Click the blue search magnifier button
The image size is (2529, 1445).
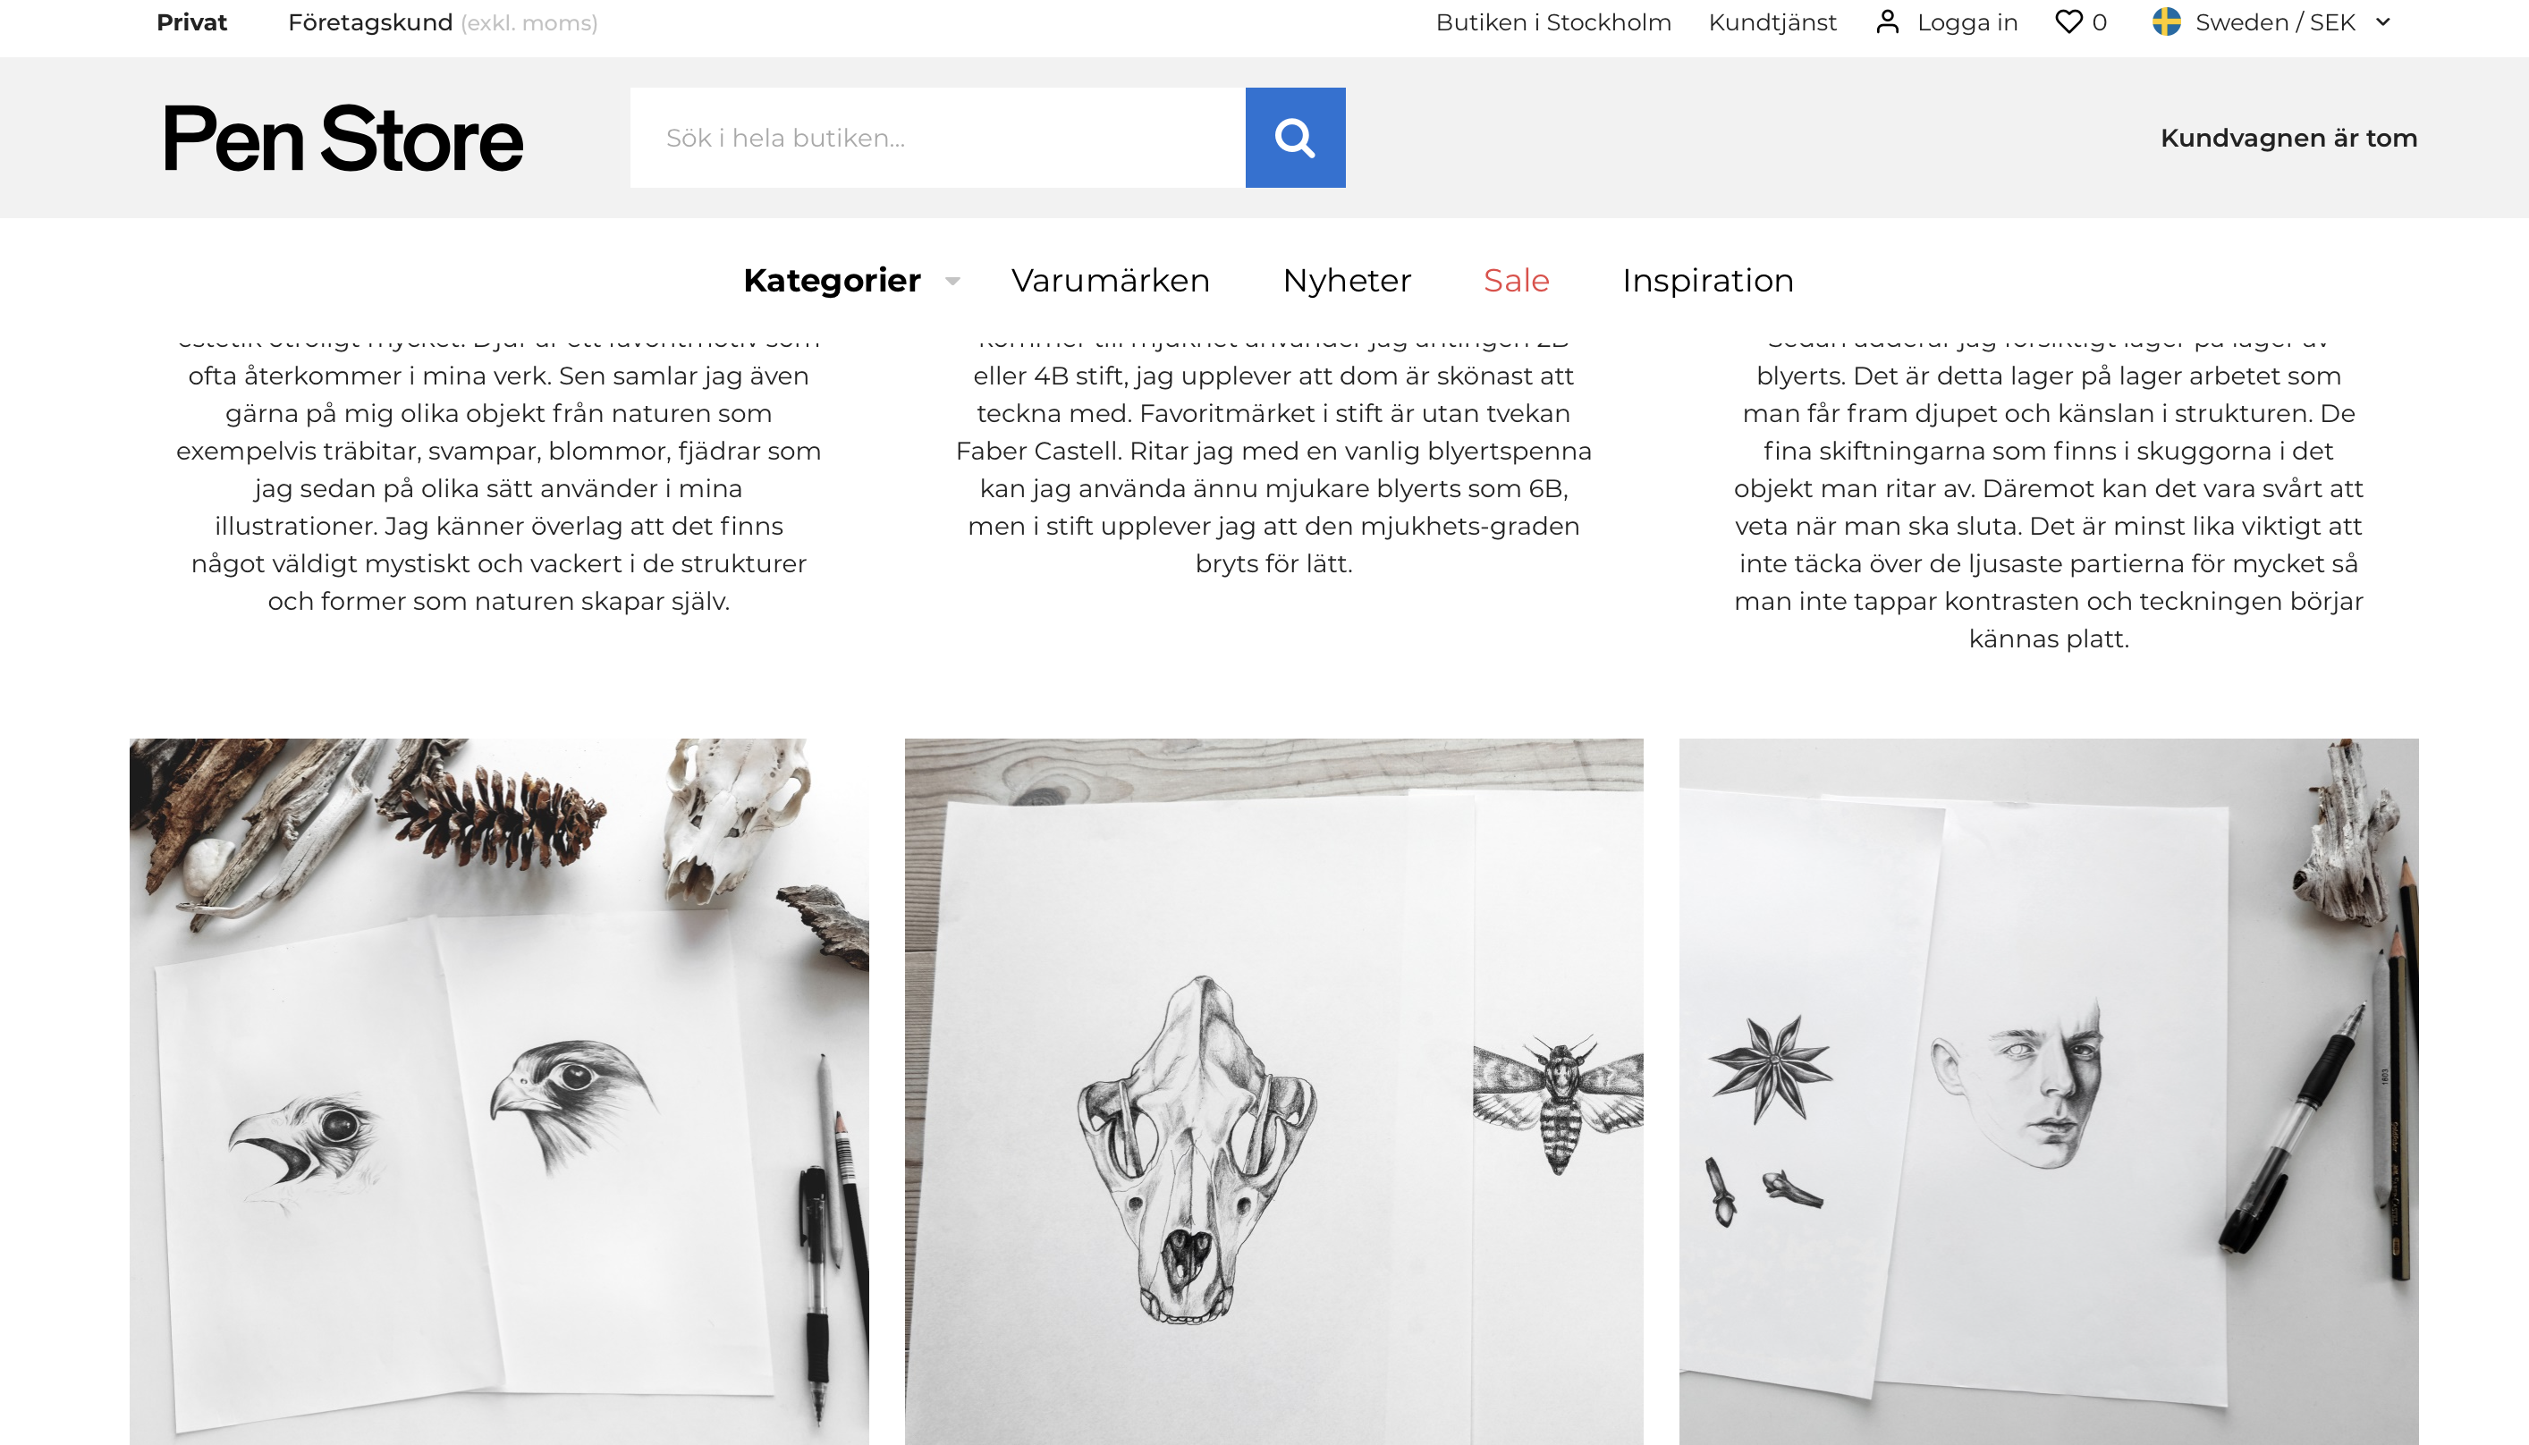1295,138
